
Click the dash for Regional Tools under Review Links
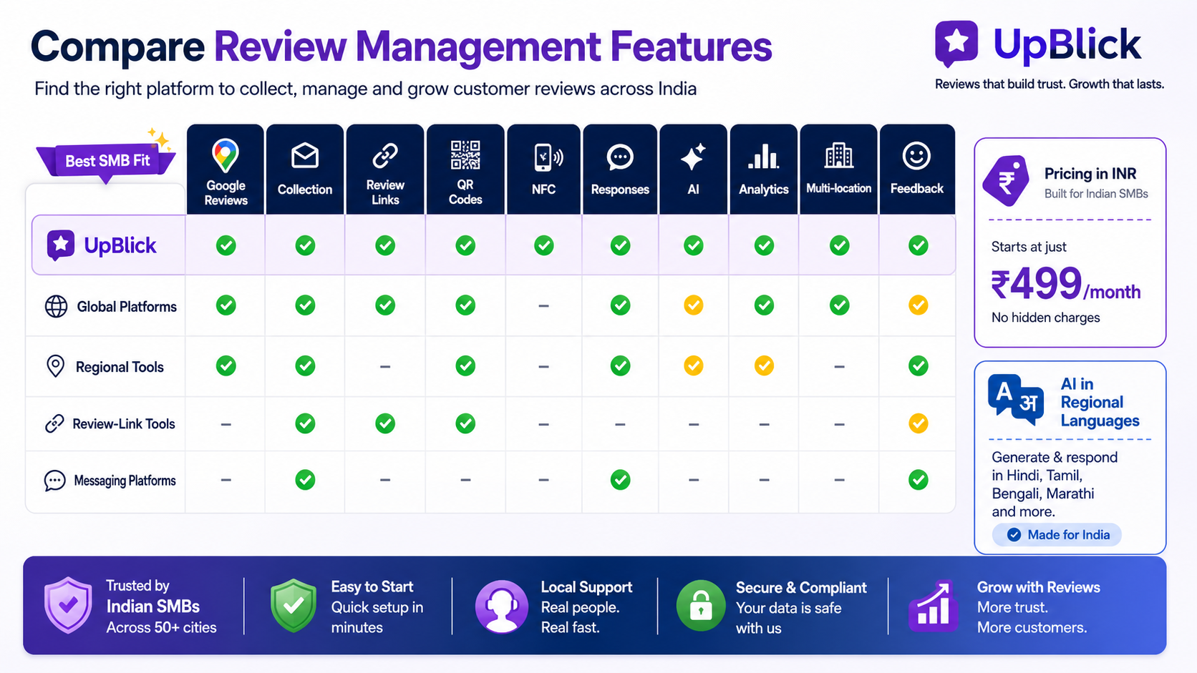(385, 367)
